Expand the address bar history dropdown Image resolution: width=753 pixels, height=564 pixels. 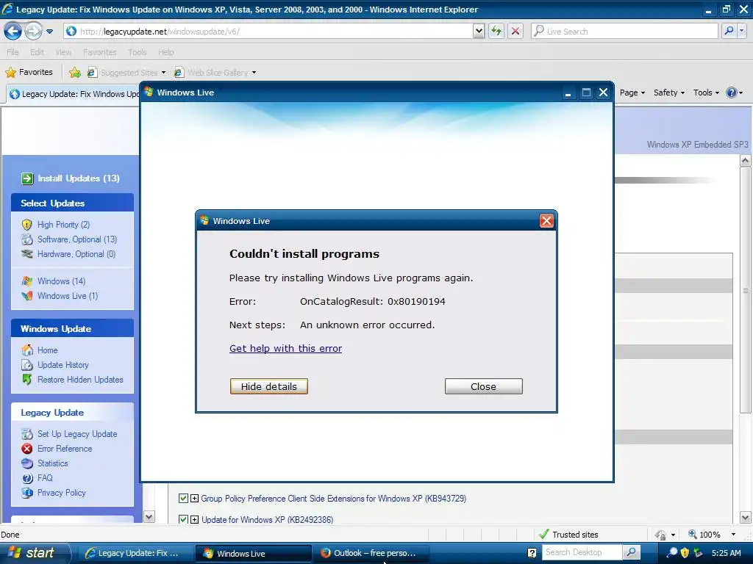point(479,31)
